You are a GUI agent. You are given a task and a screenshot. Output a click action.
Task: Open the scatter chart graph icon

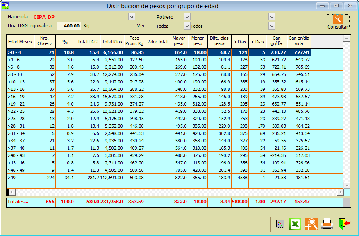(x=280, y=224)
